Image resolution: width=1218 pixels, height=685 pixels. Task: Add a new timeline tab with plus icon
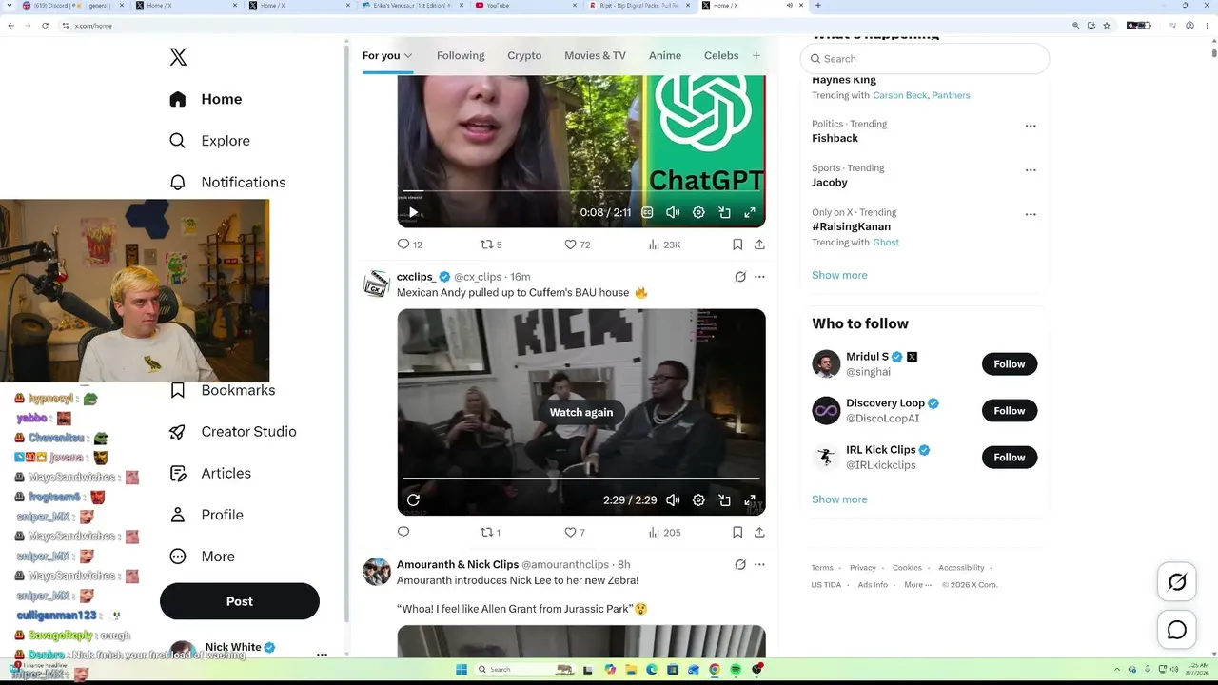coord(756,55)
